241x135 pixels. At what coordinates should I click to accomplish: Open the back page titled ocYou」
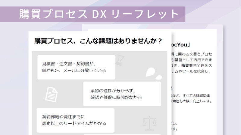click(x=181, y=45)
